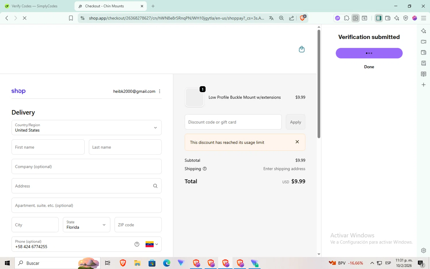The width and height of the screenshot is (430, 269).
Task: Open the Windows Start menu
Action: [7, 263]
